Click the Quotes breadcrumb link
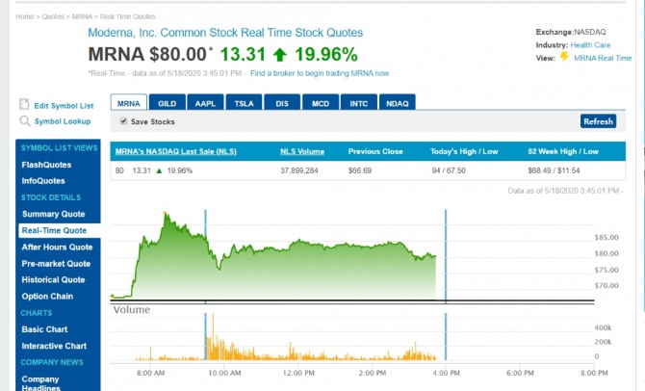 point(53,16)
